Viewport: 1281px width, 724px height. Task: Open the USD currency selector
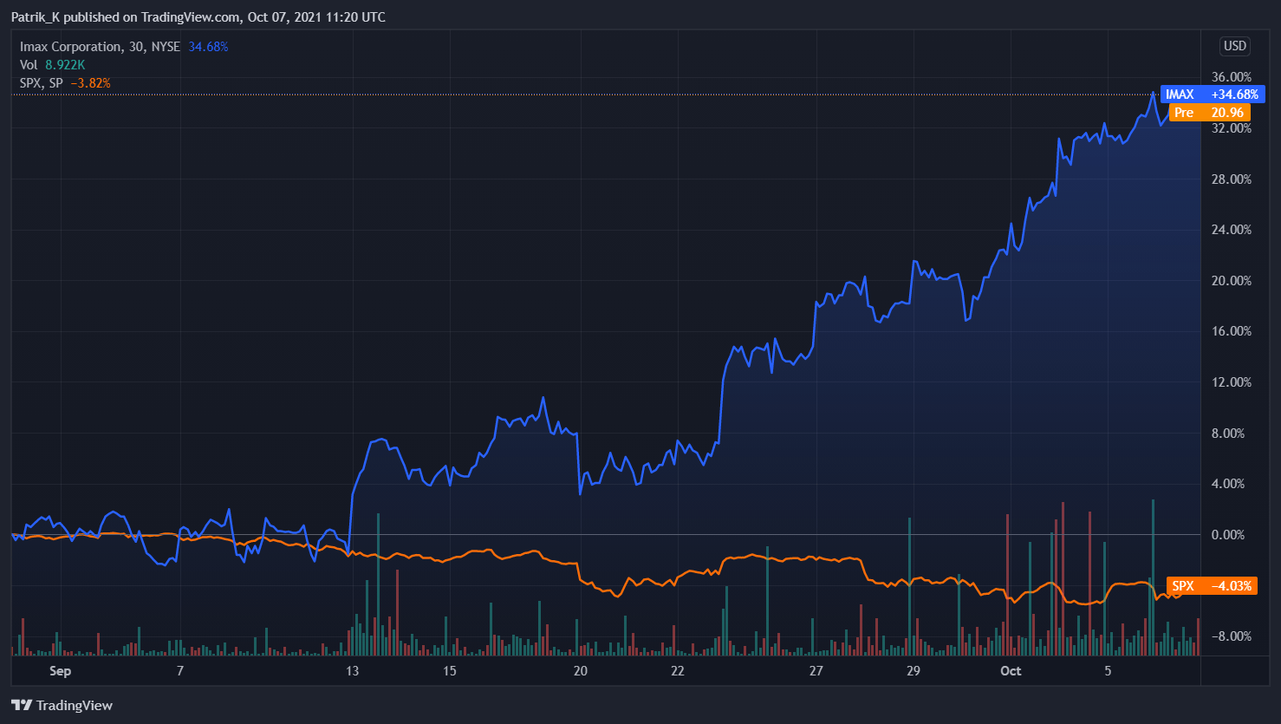1234,46
